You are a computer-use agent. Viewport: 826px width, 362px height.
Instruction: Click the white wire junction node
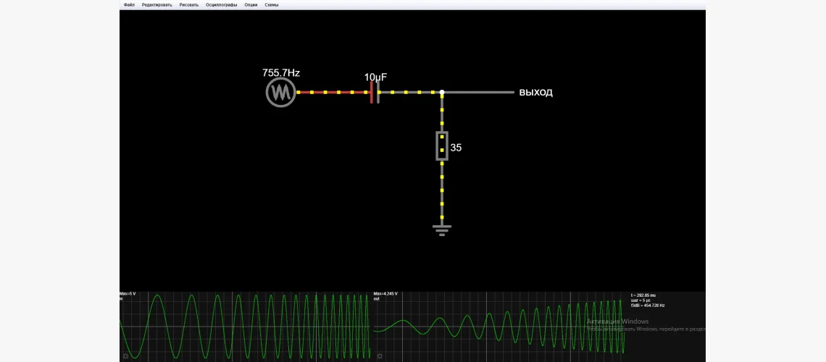[442, 93]
